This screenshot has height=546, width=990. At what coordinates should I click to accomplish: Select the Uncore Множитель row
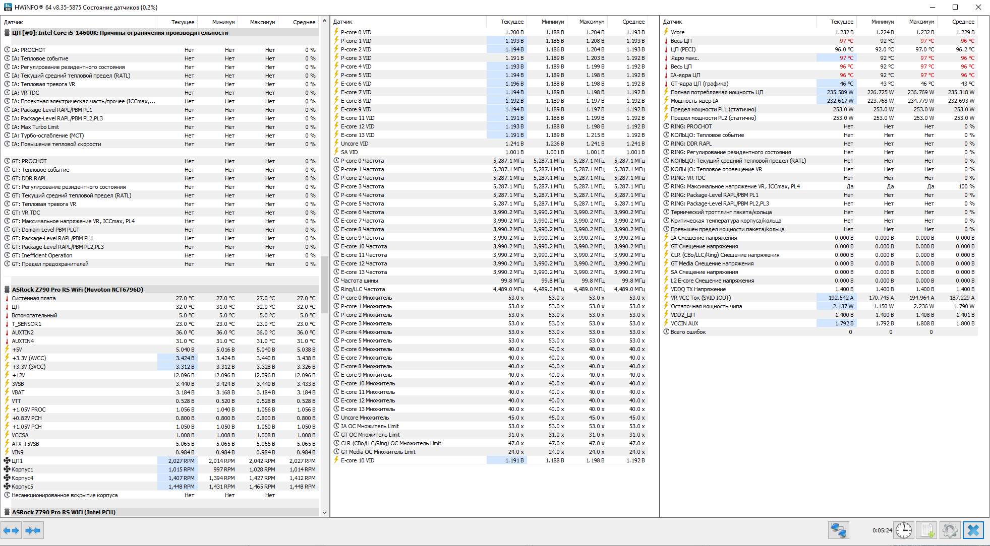(x=365, y=418)
